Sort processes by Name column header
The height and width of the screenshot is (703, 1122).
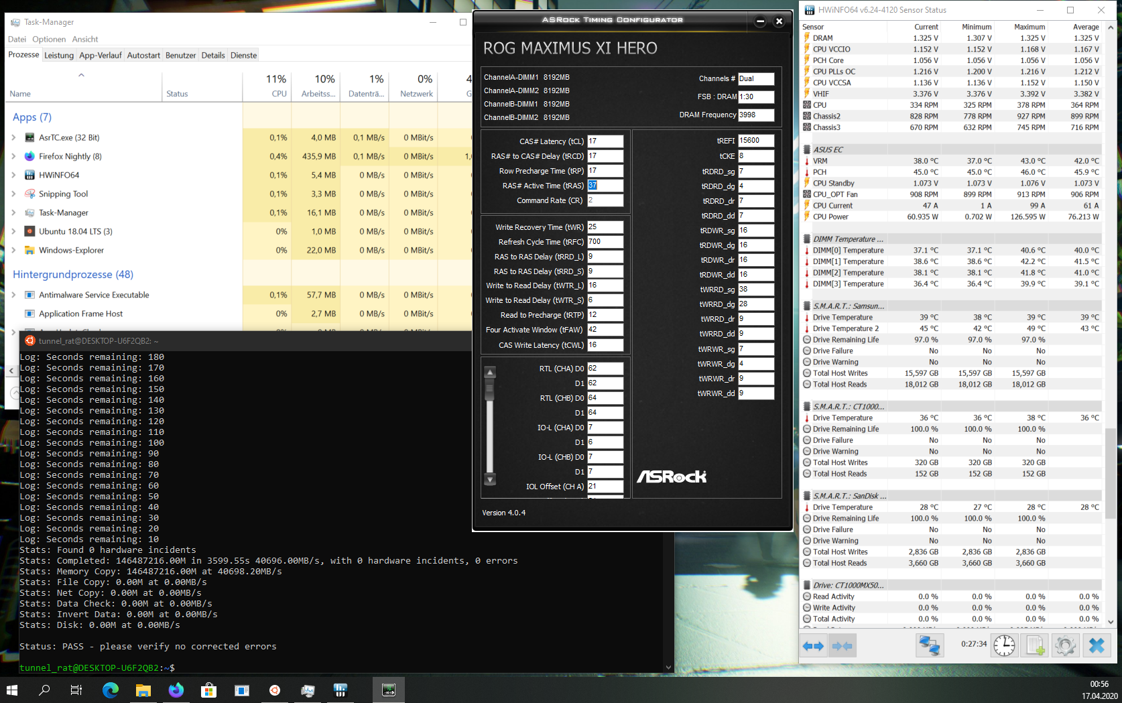coord(83,86)
